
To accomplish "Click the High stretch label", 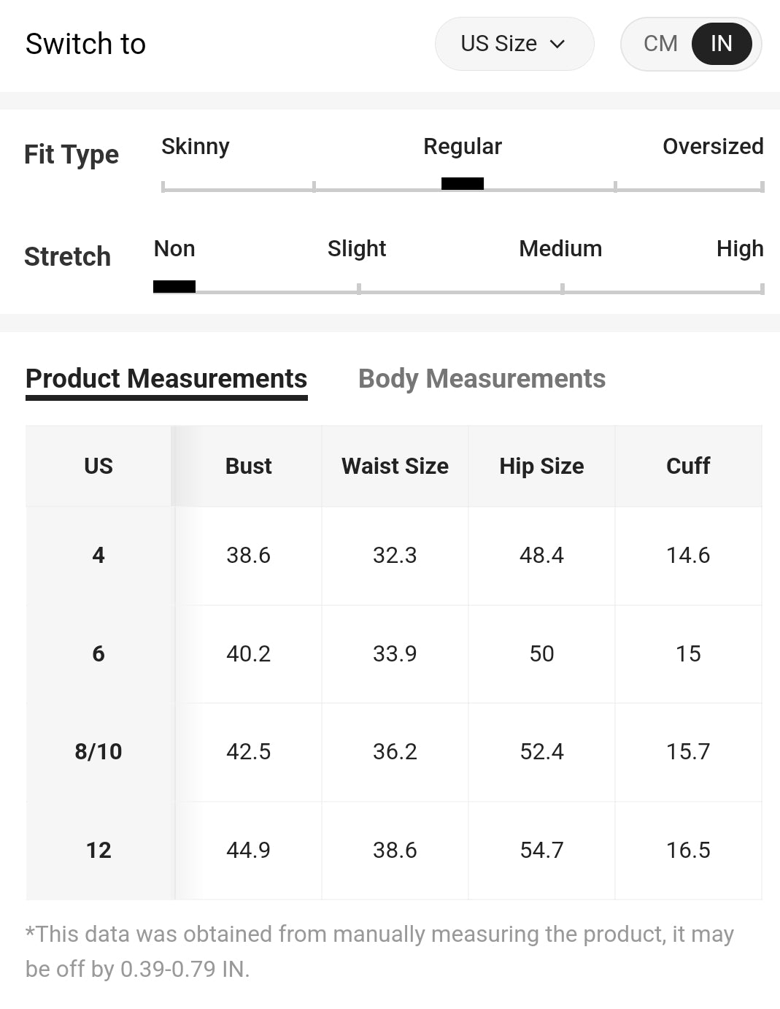I will (739, 249).
